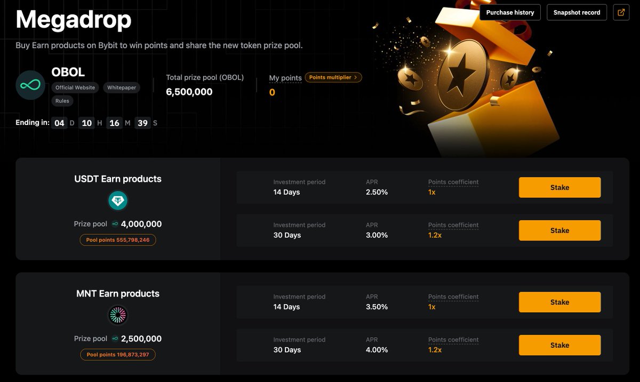This screenshot has width=640, height=382.
Task: Click the OBOL infinity token logo
Action: [30, 85]
